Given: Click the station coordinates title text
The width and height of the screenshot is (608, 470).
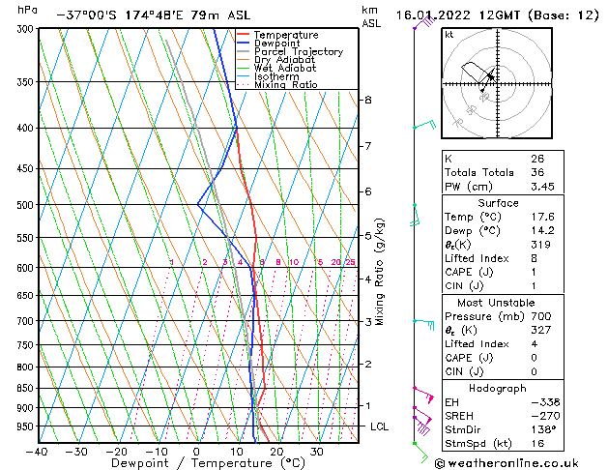Looking at the screenshot, I should tap(154, 15).
